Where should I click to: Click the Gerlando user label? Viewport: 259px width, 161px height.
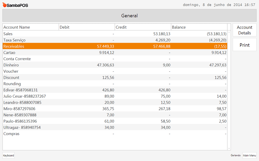pyautogui.click(x=236, y=155)
